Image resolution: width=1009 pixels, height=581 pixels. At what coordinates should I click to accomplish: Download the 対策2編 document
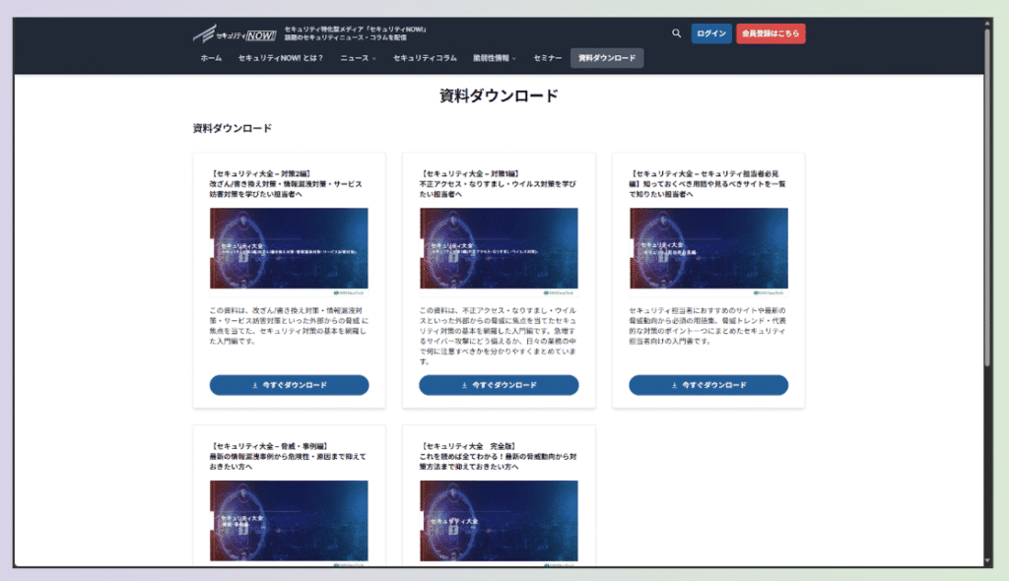(289, 385)
